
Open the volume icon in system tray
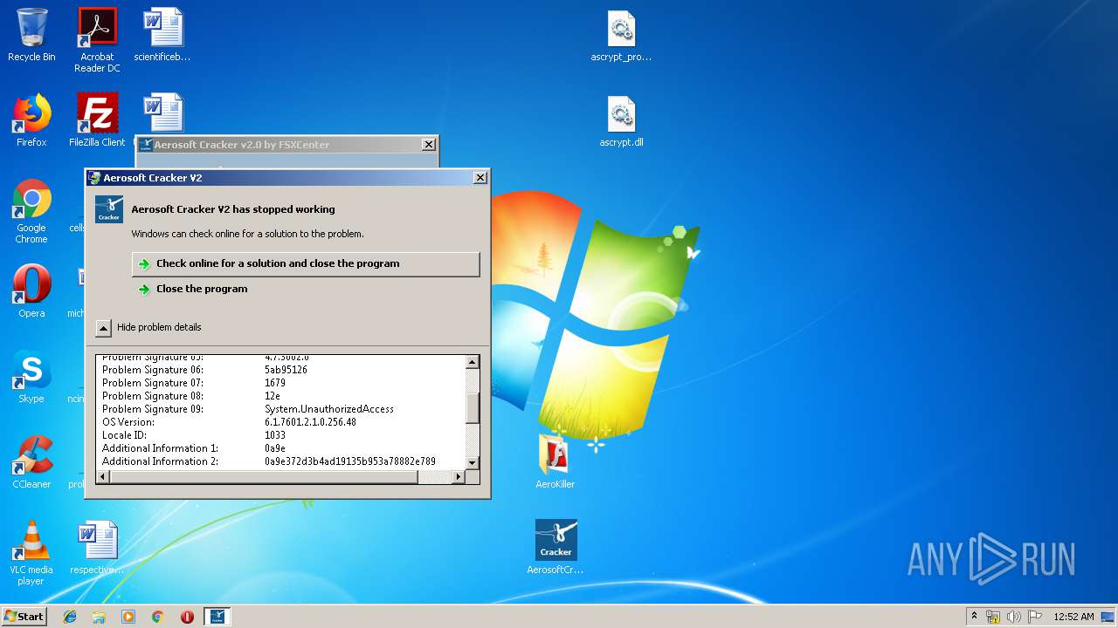click(1014, 617)
